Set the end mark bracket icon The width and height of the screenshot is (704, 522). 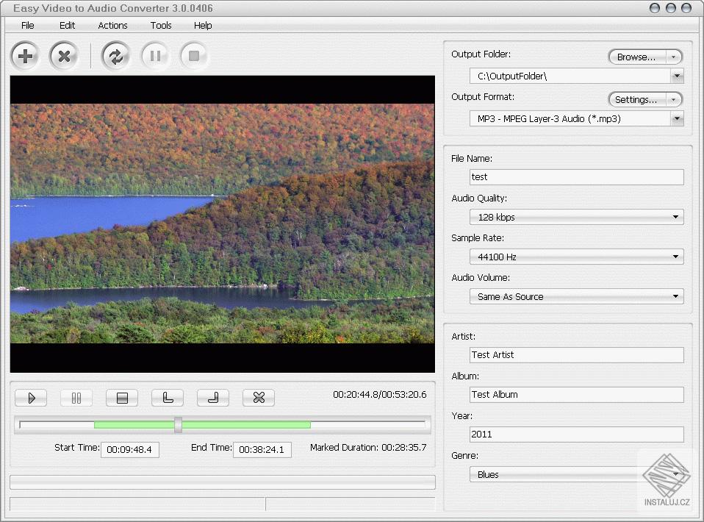[x=213, y=398]
